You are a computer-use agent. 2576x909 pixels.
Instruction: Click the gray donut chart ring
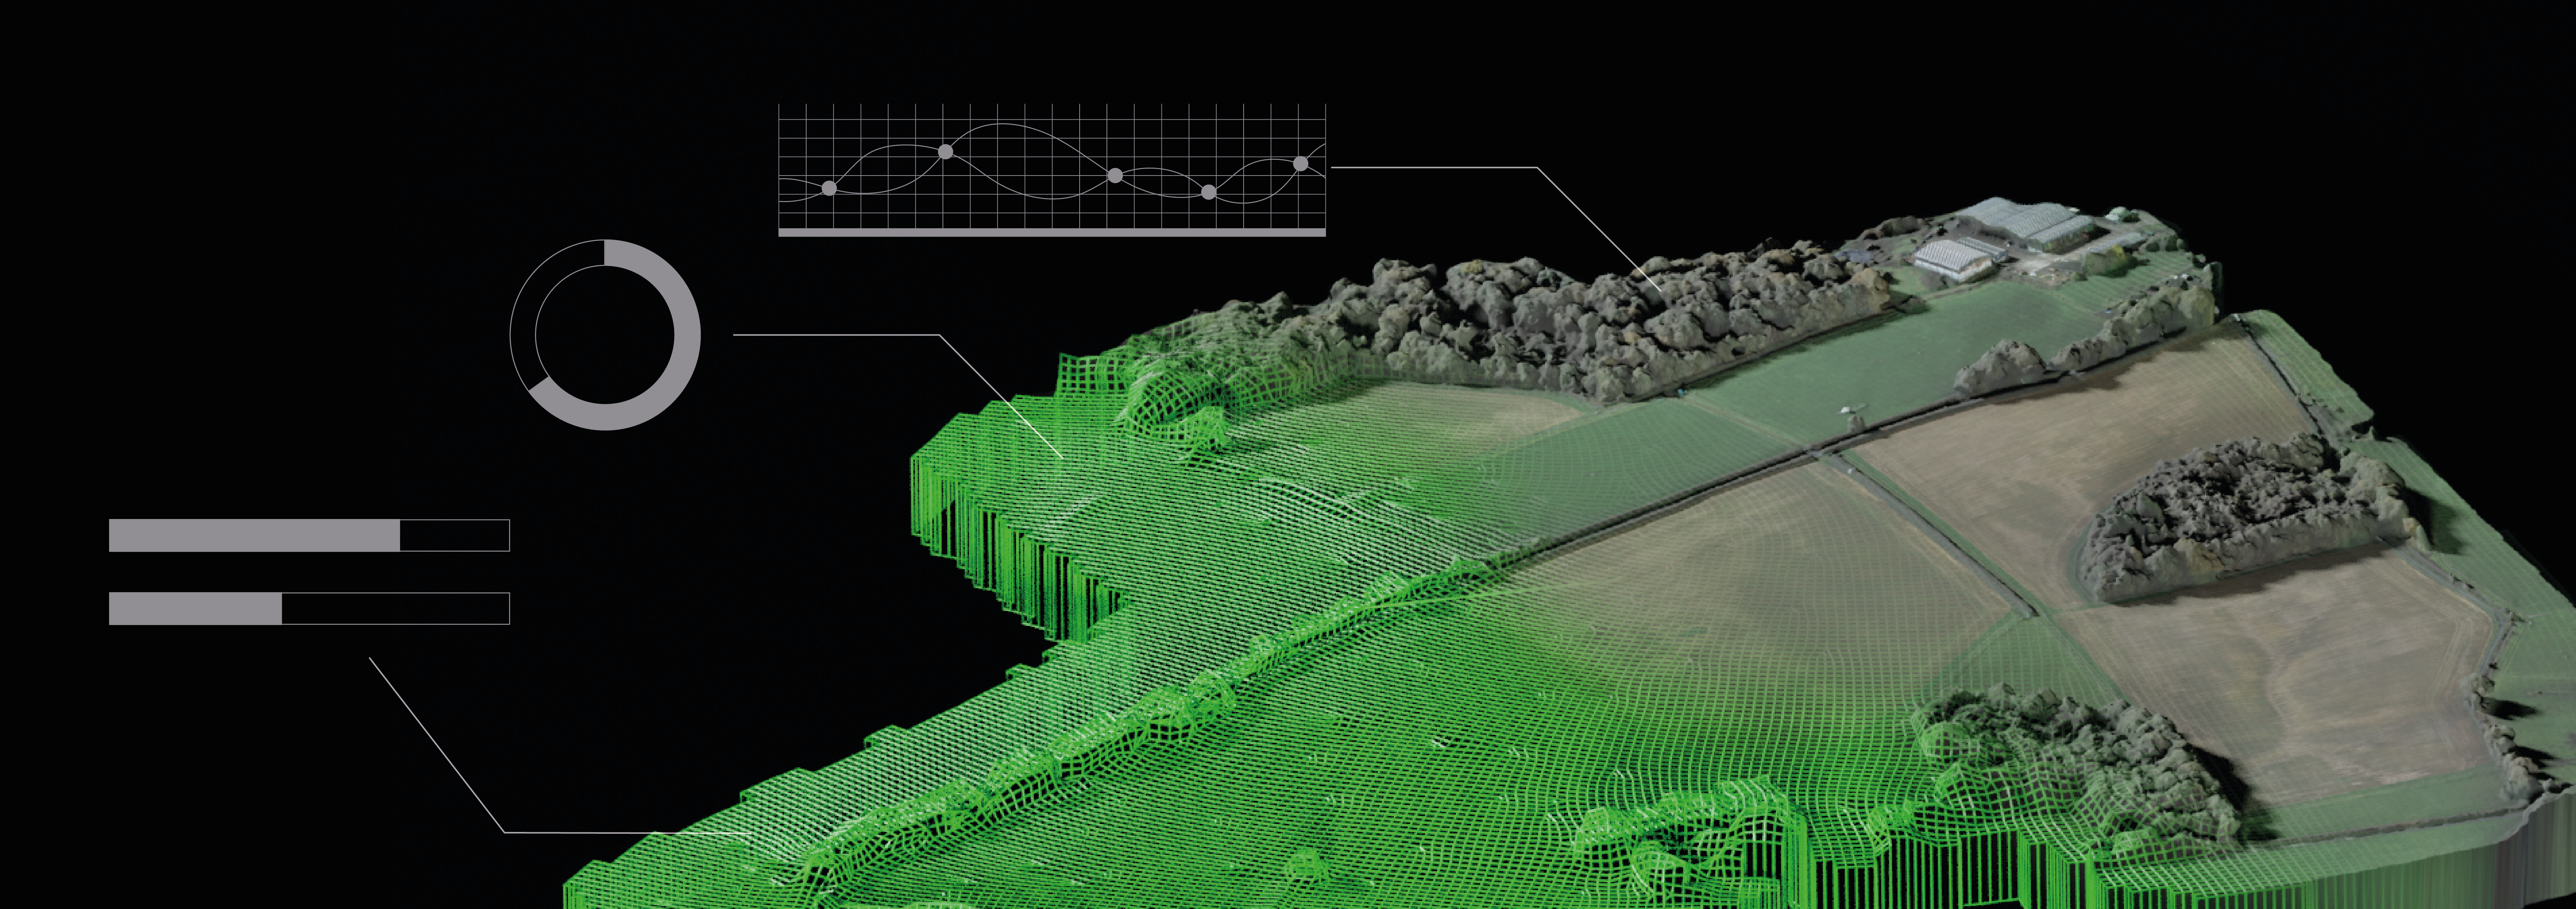pos(605,335)
